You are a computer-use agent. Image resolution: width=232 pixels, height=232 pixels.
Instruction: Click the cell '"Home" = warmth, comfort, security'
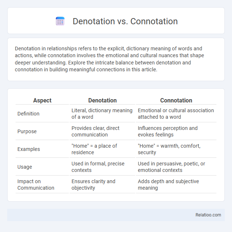pyautogui.click(x=176, y=149)
